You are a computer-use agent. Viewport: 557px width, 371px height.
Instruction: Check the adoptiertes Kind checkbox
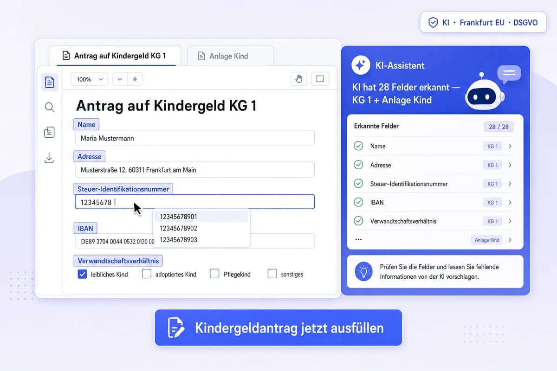tap(147, 274)
